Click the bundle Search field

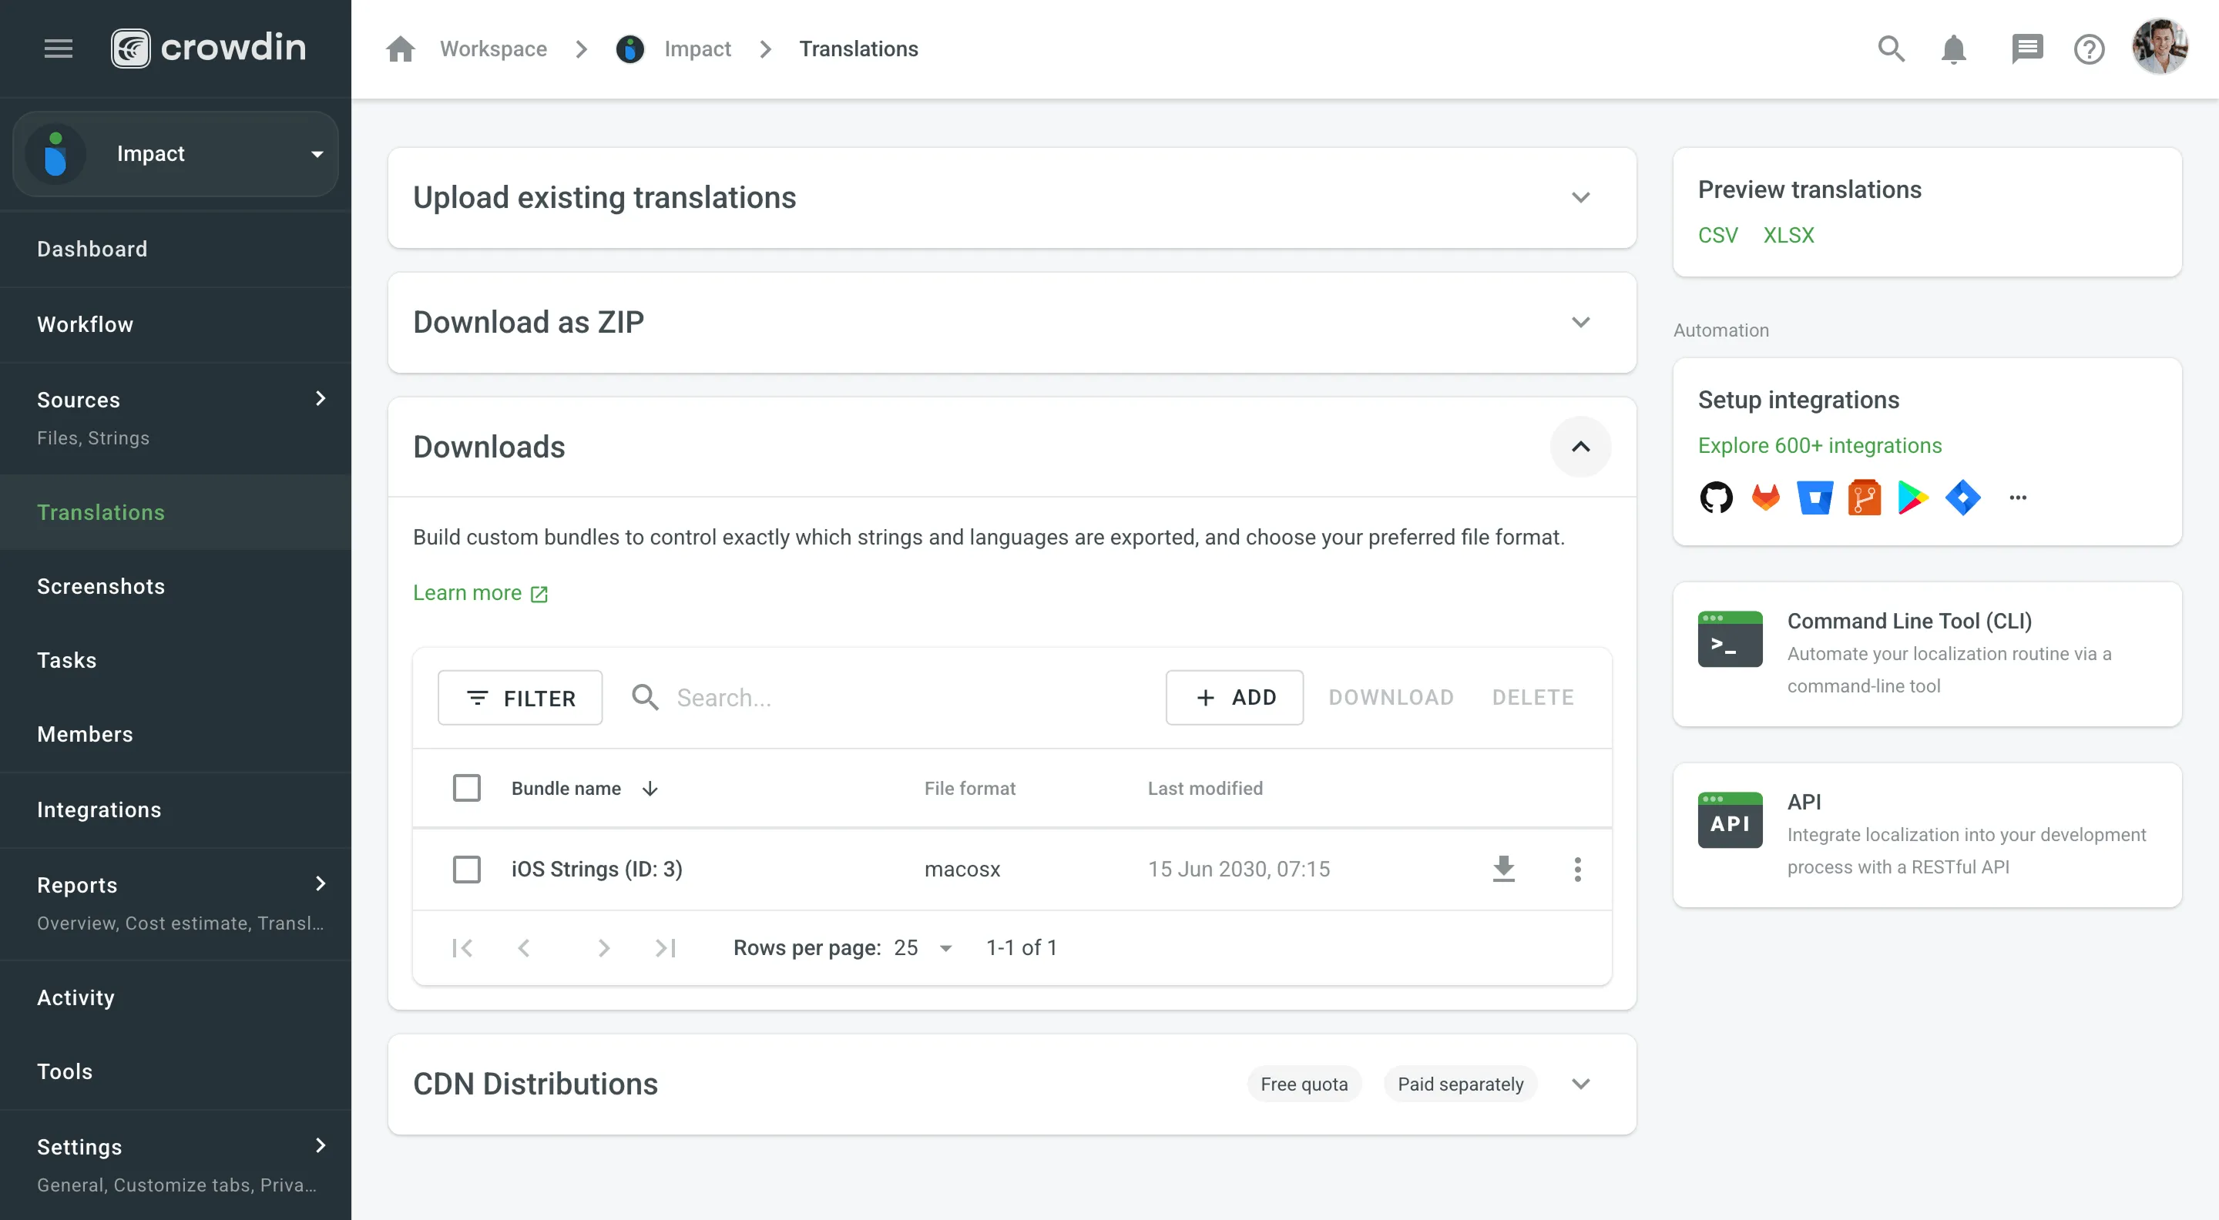[x=905, y=697]
